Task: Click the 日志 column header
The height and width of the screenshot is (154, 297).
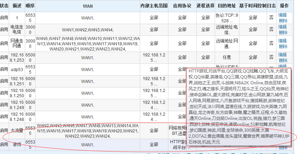Action: click(x=272, y=6)
